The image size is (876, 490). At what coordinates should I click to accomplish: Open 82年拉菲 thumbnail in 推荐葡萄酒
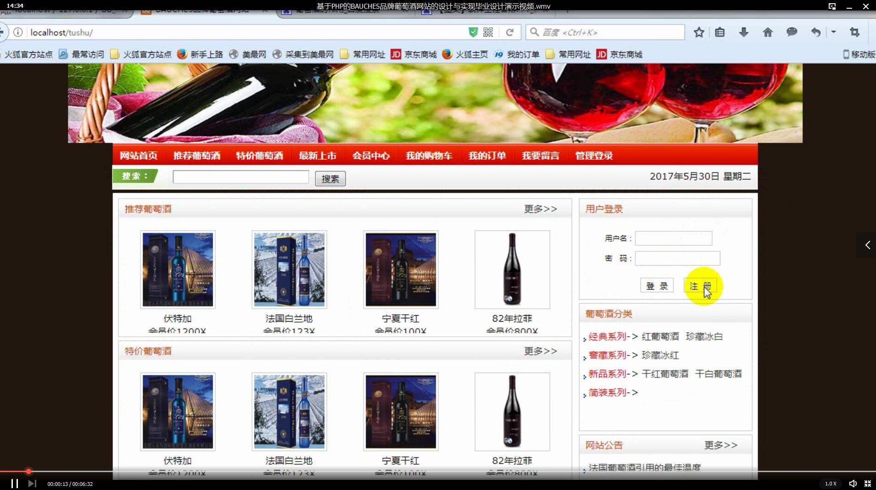(x=512, y=269)
